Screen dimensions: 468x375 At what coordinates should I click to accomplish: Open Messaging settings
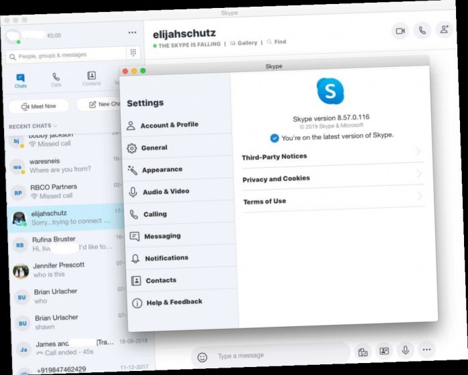tap(181, 236)
